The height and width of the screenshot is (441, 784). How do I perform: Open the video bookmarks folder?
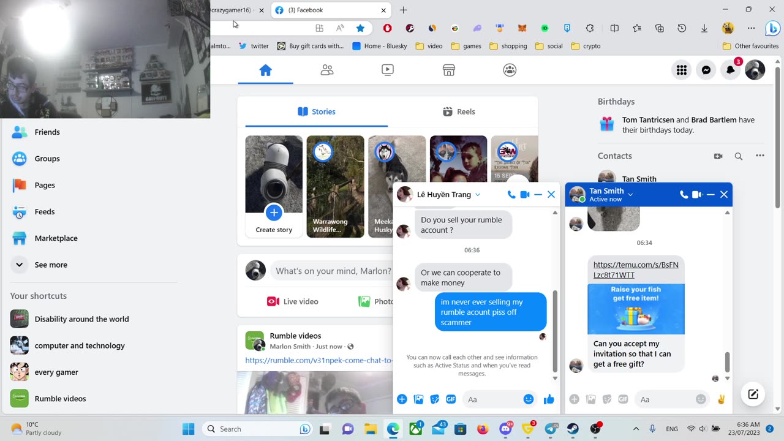click(x=429, y=46)
